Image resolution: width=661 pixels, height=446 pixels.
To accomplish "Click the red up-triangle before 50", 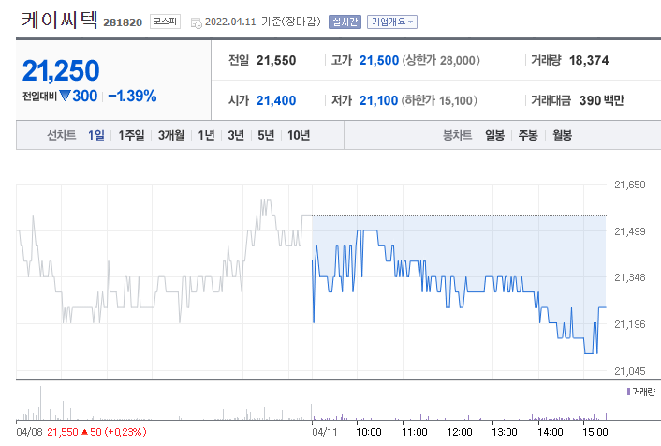I will point(85,432).
